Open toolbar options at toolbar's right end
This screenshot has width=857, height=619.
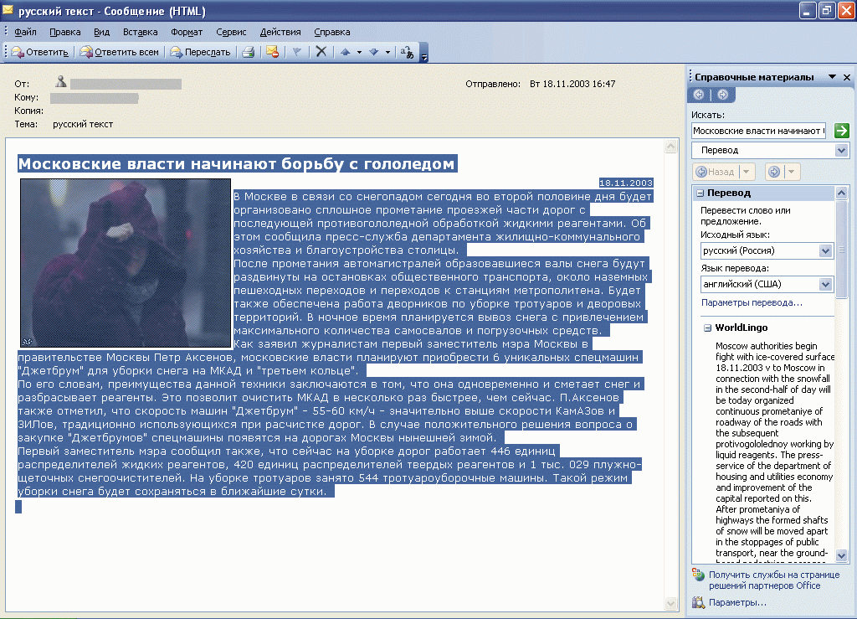point(423,53)
